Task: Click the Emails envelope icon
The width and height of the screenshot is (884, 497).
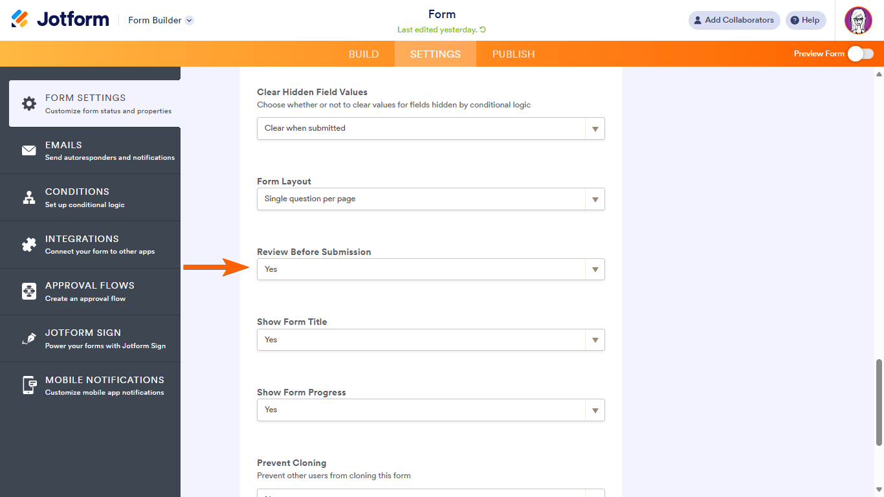Action: point(29,151)
